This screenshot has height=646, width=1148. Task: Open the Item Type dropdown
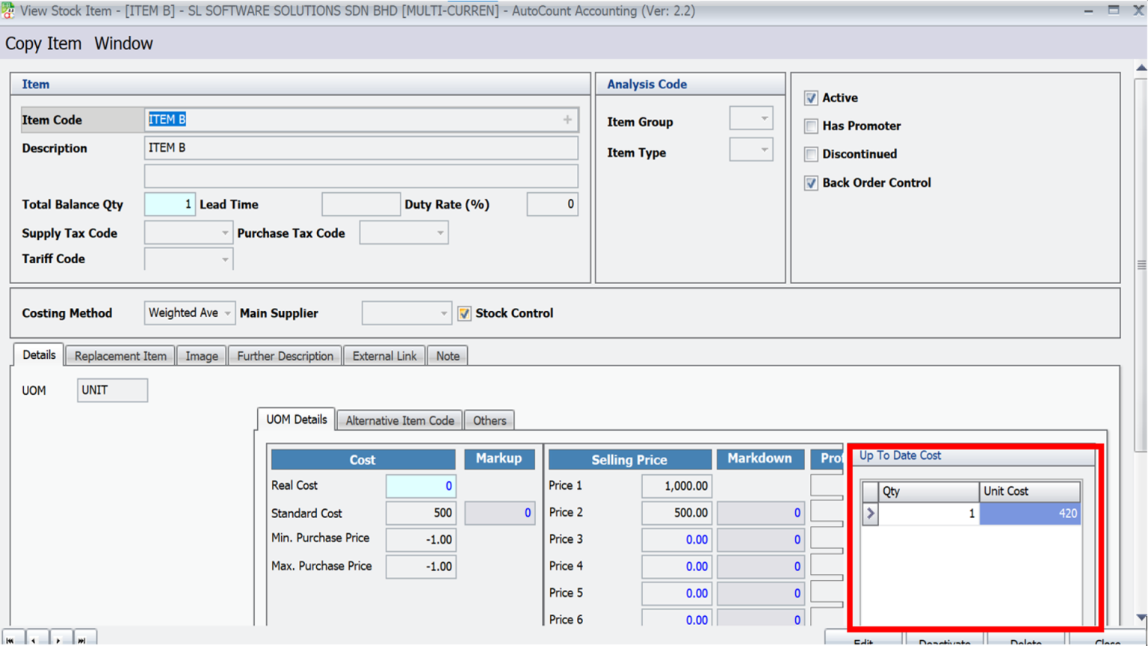click(764, 150)
